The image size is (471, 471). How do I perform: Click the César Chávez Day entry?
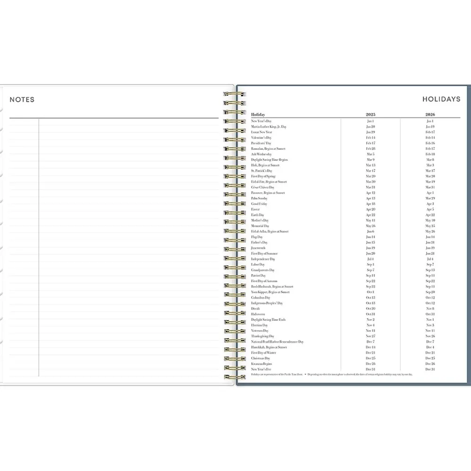[262, 187]
